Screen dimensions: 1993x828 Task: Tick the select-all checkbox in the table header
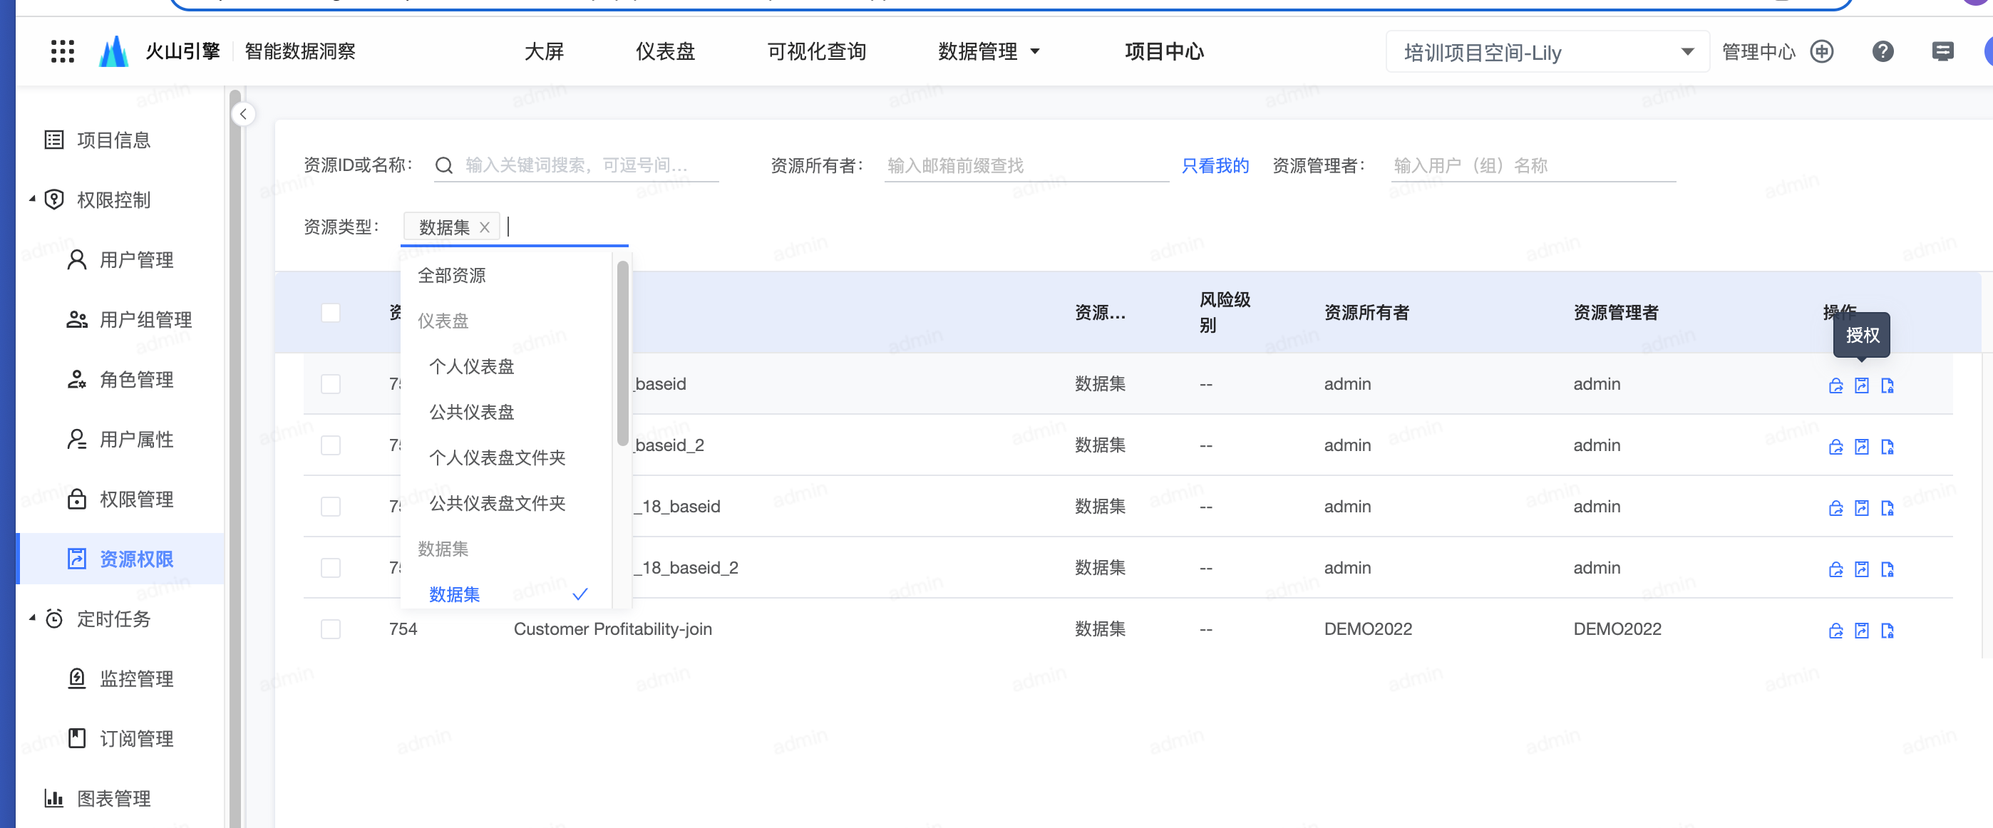(330, 313)
